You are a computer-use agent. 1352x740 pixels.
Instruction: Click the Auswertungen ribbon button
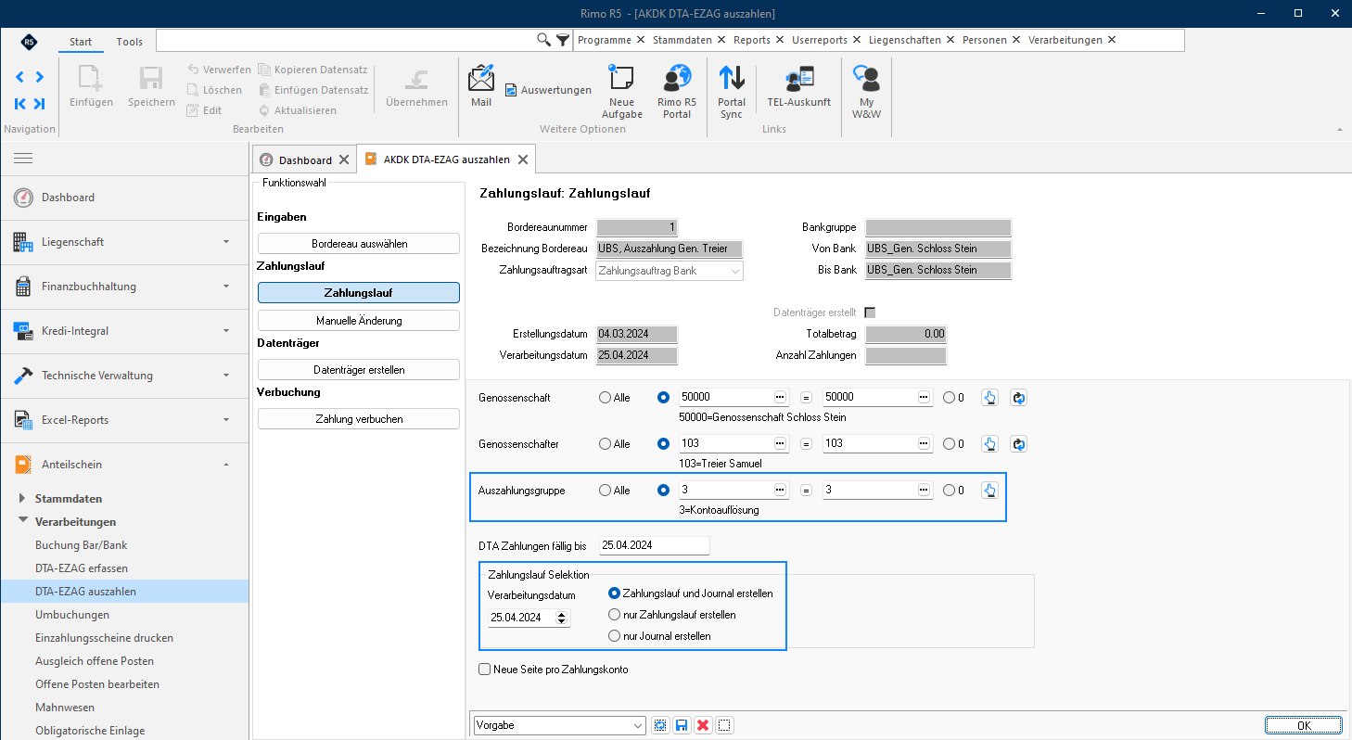[548, 90]
